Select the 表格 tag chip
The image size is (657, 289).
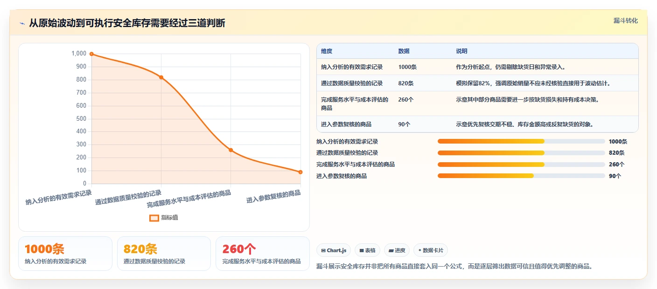point(368,250)
